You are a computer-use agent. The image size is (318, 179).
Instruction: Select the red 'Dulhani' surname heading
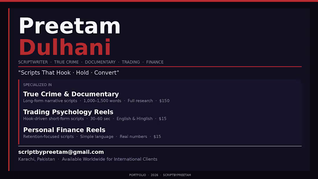(x=65, y=47)
